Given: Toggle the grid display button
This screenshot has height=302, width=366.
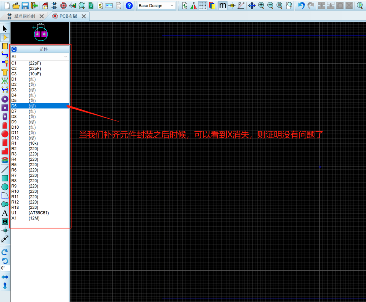Looking at the screenshot, I should pyautogui.click(x=203, y=5).
